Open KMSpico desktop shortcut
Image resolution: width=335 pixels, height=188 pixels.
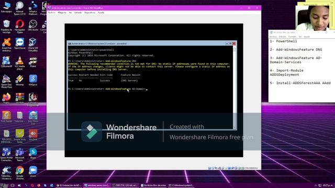33,80
